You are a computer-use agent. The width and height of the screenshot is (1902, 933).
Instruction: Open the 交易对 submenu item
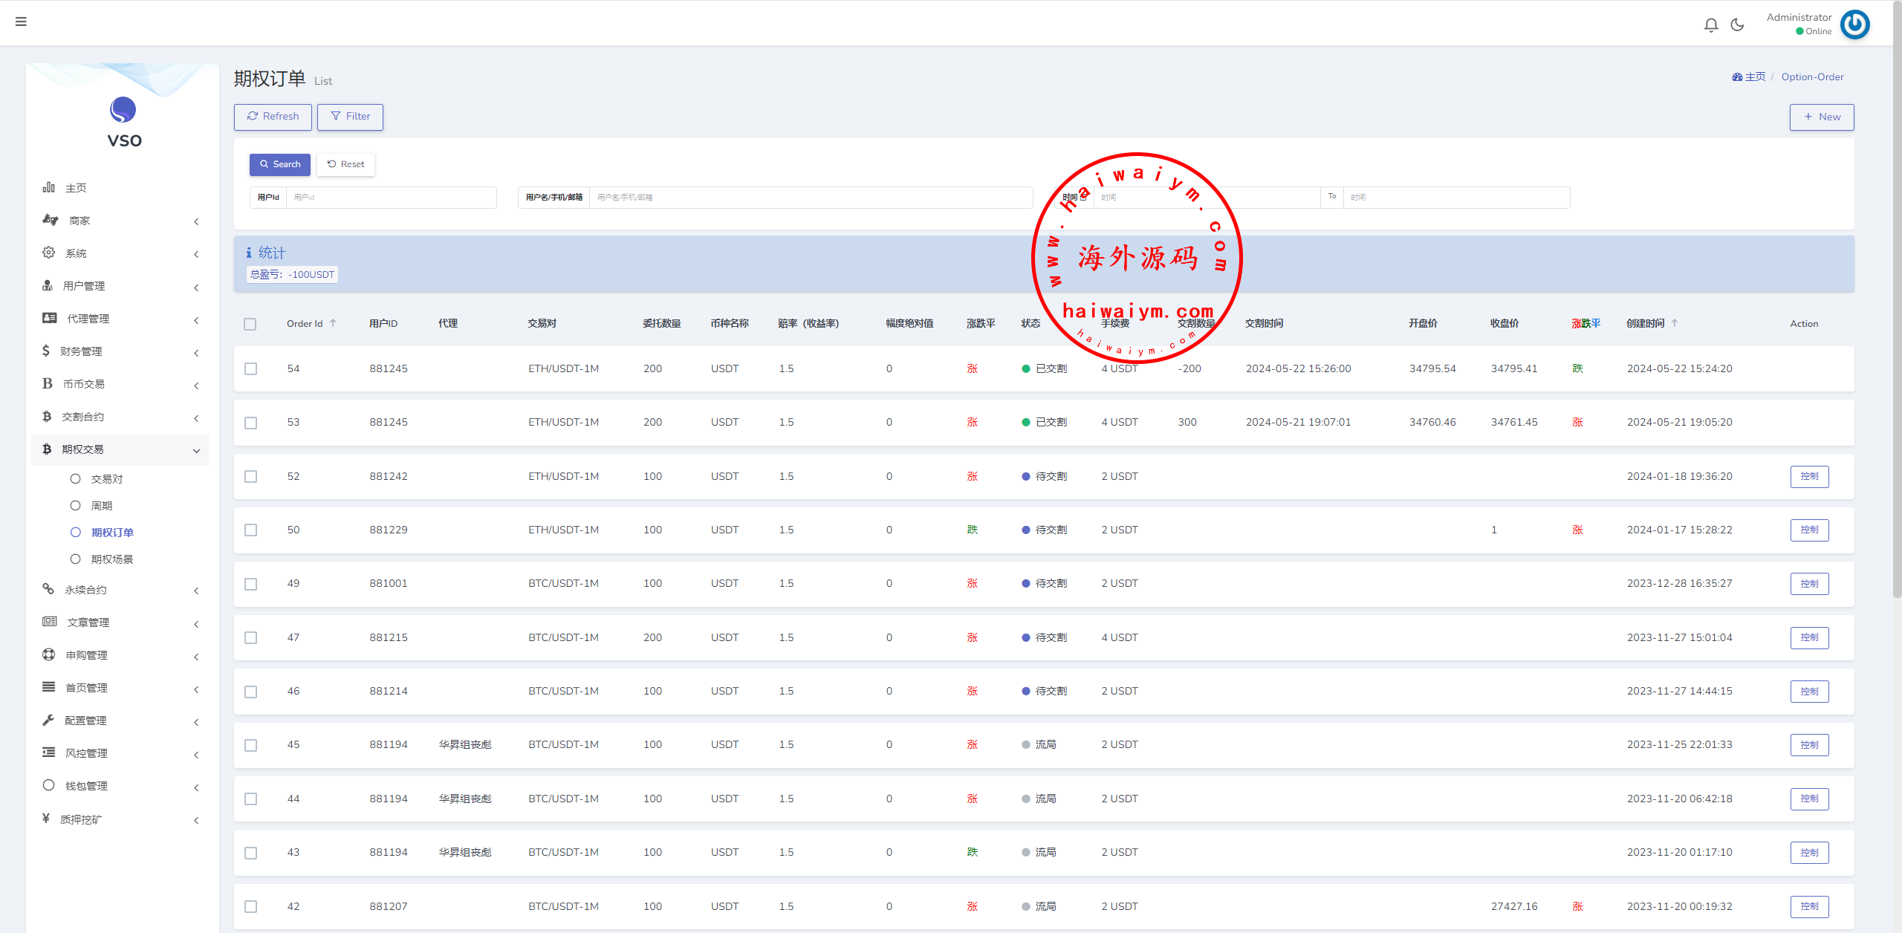pos(107,479)
